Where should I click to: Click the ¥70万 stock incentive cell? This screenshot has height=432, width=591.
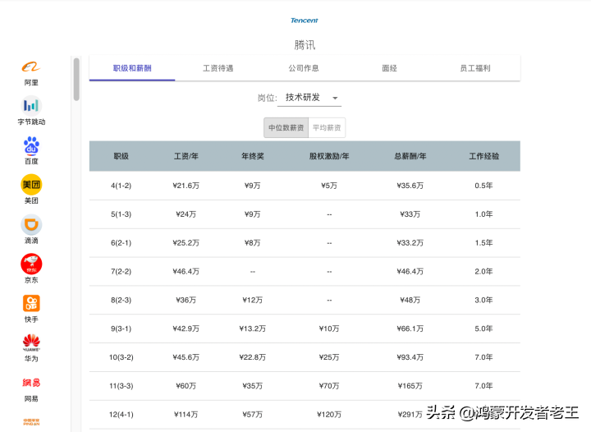(329, 386)
